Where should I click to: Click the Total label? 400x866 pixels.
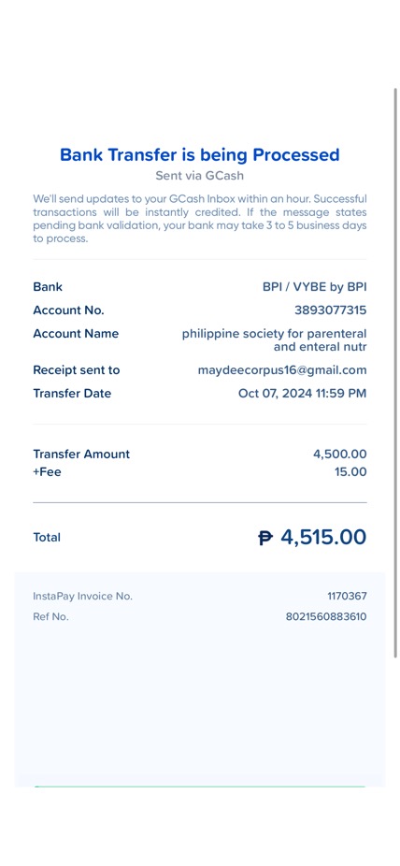click(x=47, y=538)
